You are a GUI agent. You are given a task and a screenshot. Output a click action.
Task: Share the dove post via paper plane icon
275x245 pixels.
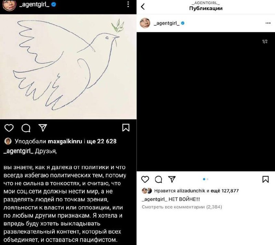(43, 128)
